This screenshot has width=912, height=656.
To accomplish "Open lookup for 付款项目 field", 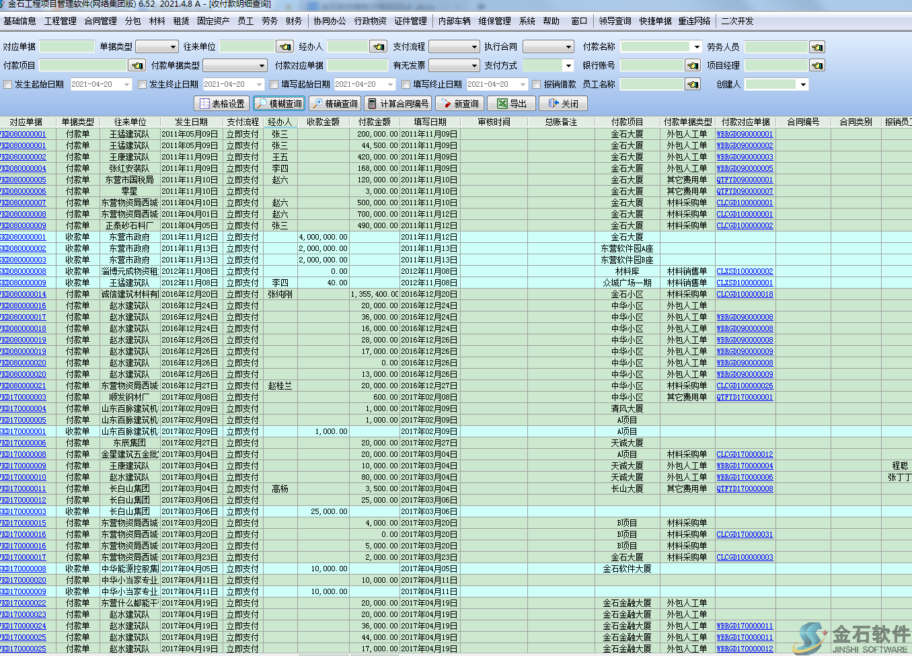I will 137,65.
